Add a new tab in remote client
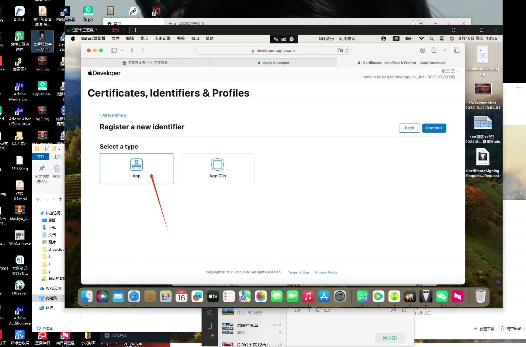The width and height of the screenshot is (526, 347). pos(136,30)
